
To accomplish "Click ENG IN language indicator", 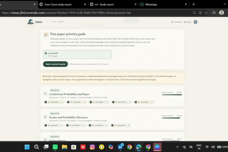I will pyautogui.click(x=199, y=147).
